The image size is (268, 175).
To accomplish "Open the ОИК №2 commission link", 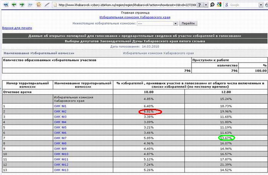I will [x=60, y=111].
